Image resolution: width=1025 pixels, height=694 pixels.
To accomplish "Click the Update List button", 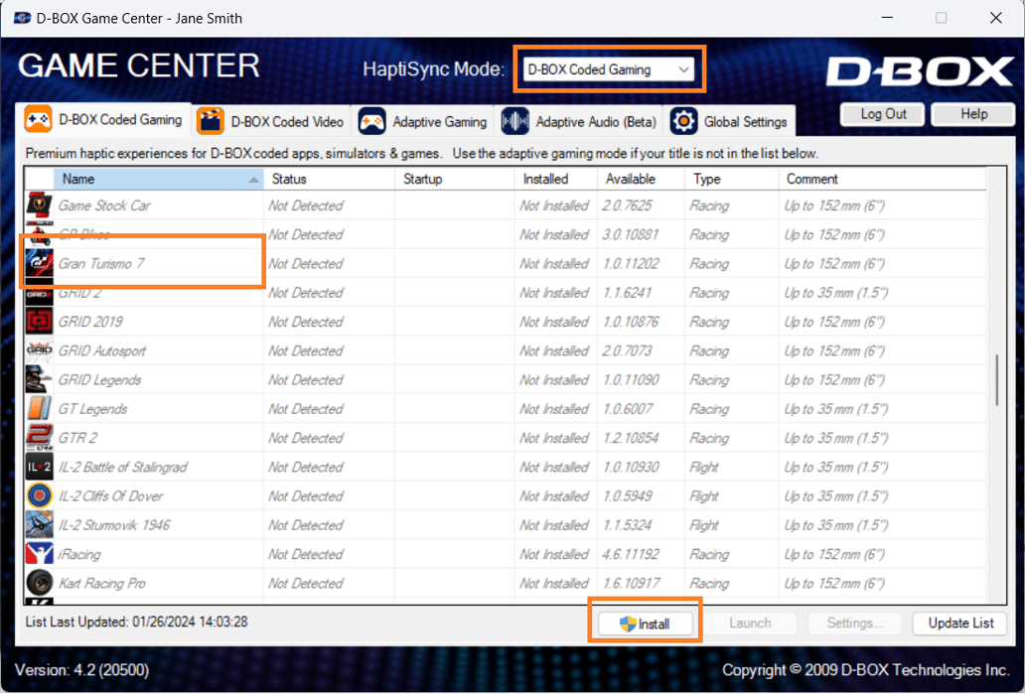I will [959, 624].
